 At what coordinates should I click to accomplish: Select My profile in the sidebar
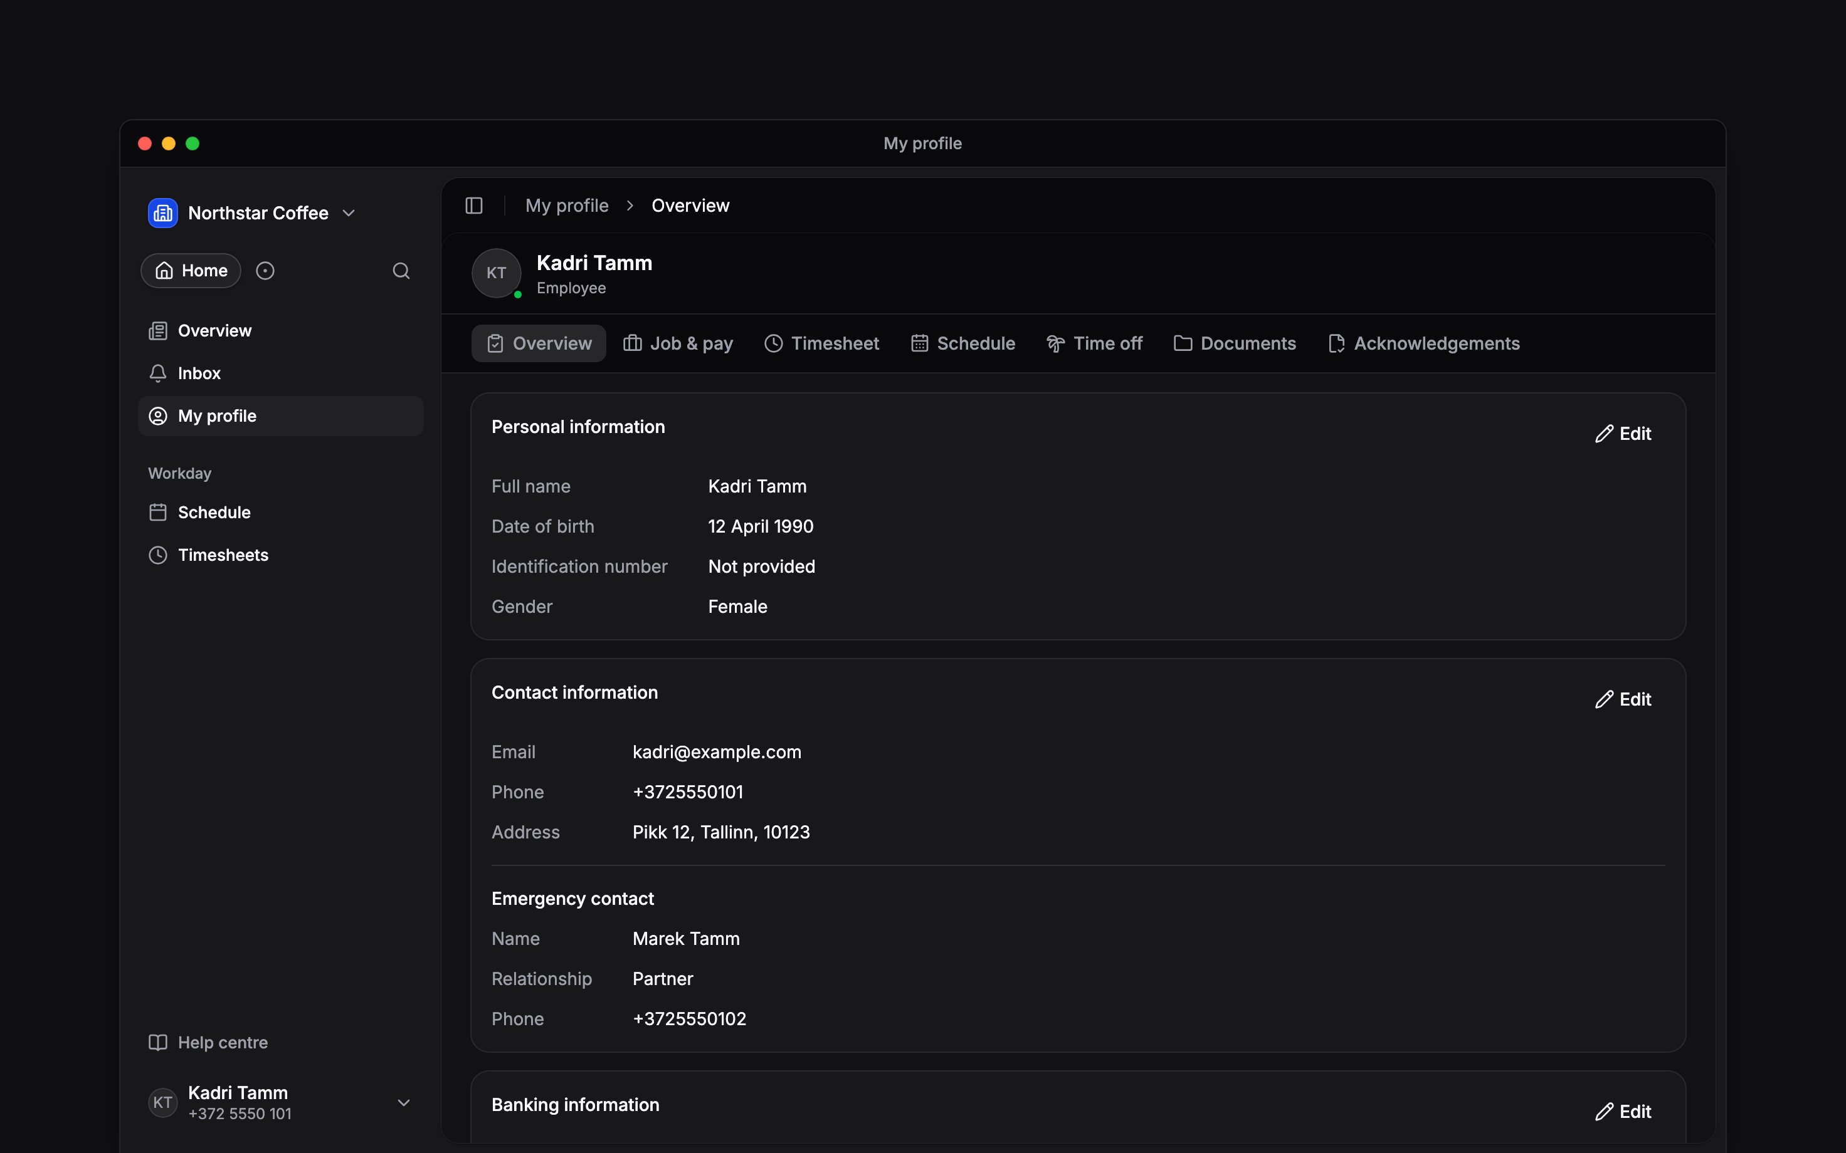click(x=281, y=416)
